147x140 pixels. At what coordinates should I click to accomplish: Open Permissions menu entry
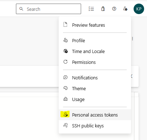(x=95, y=62)
